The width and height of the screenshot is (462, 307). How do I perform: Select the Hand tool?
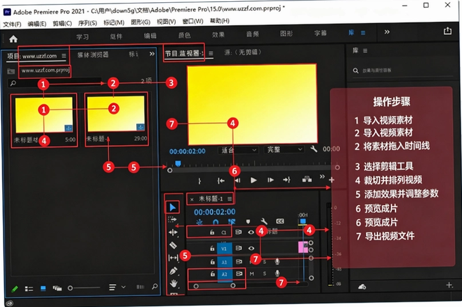[173, 284]
